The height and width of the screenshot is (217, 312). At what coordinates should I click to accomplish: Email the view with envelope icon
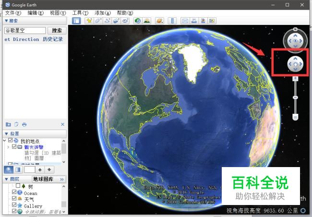point(185,21)
